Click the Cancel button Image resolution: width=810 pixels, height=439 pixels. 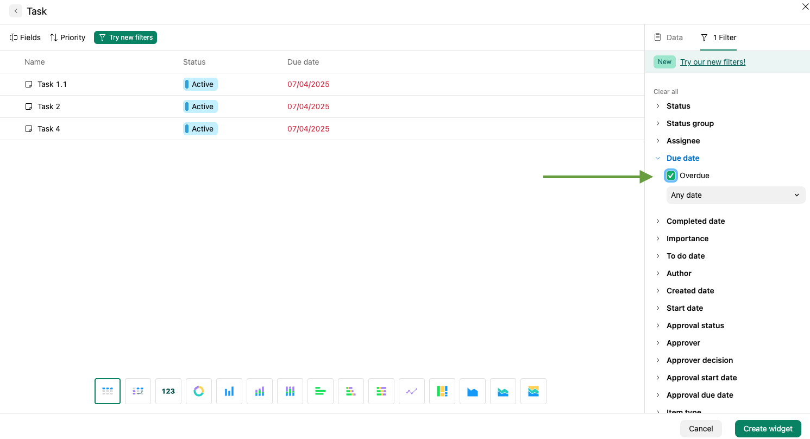point(701,429)
